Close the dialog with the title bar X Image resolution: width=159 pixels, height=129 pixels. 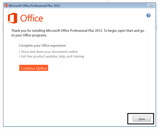[x=151, y=5]
